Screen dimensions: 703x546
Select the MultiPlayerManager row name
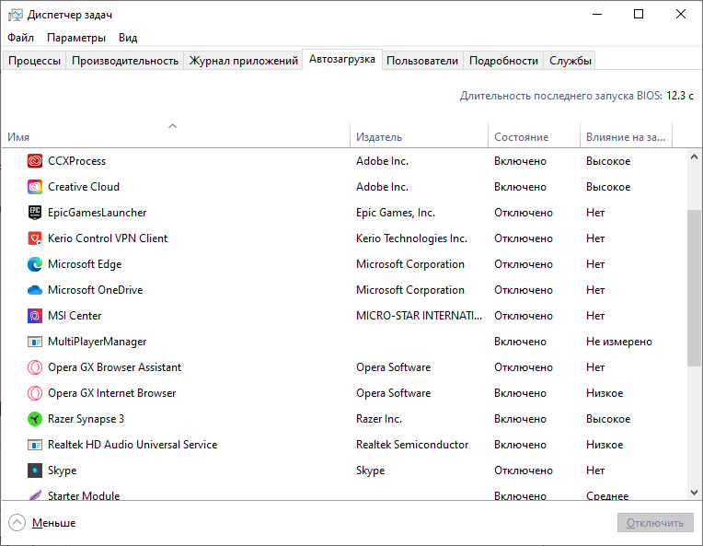coord(97,342)
